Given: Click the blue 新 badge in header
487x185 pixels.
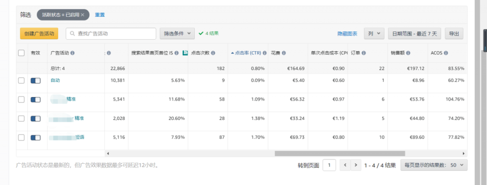Looking at the screenshot, I should 185,53.
